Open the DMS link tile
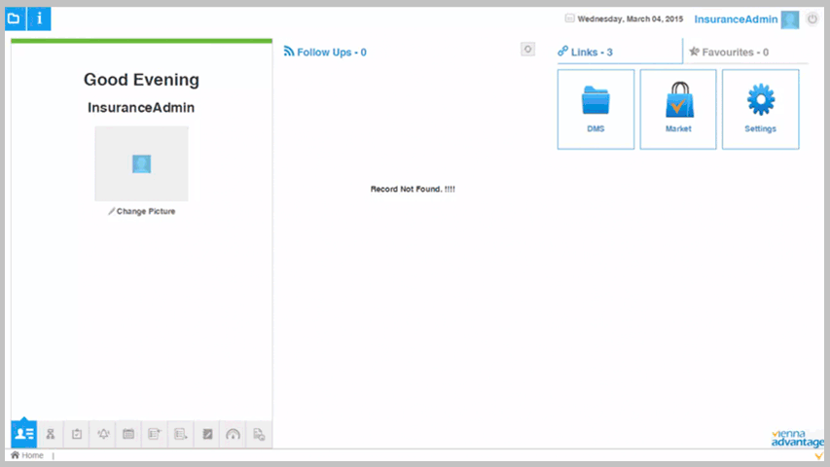Screen dimensions: 830x467 click(595, 109)
